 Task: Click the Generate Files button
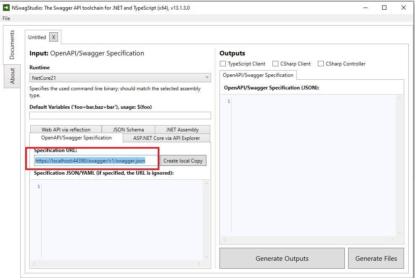pyautogui.click(x=375, y=259)
